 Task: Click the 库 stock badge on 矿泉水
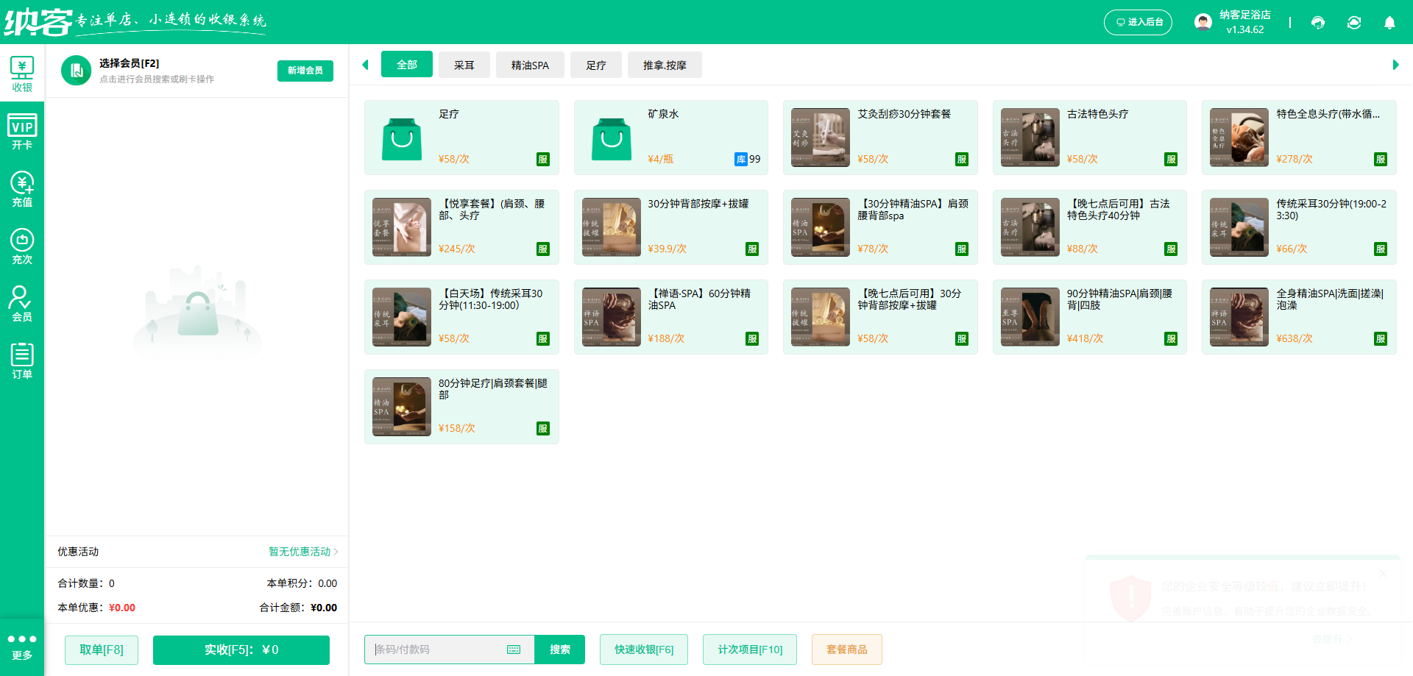(741, 159)
